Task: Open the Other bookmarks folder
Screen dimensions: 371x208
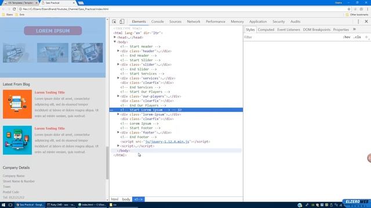Action: point(357,14)
